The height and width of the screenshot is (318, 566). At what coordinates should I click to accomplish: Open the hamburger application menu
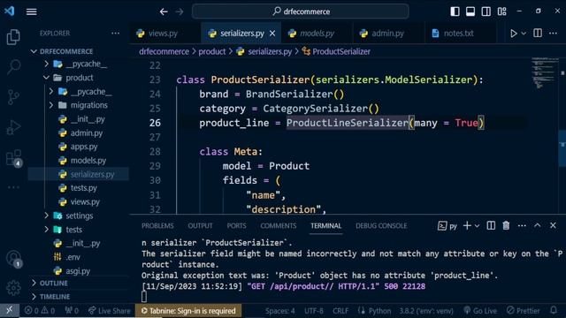tap(32, 11)
